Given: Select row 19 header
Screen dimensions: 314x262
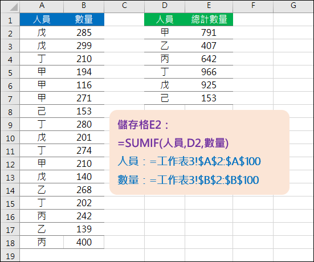Looking at the screenshot, I should (x=10, y=255).
